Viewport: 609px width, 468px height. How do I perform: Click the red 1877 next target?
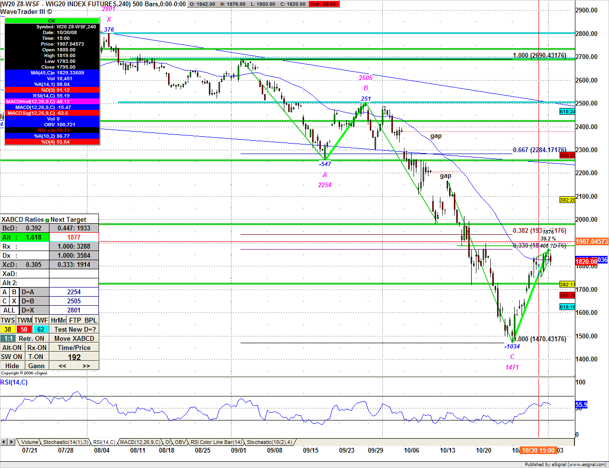(74, 237)
